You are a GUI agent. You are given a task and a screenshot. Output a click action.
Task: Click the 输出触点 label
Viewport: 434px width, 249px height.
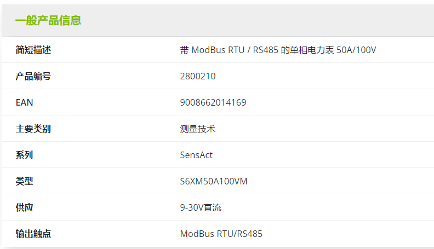pos(33,234)
